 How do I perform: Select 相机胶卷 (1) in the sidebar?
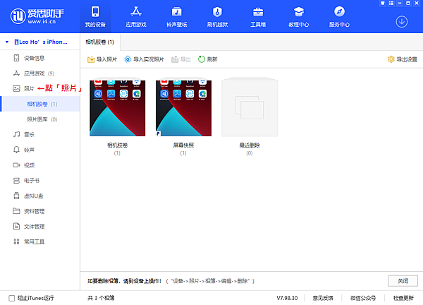click(x=40, y=104)
